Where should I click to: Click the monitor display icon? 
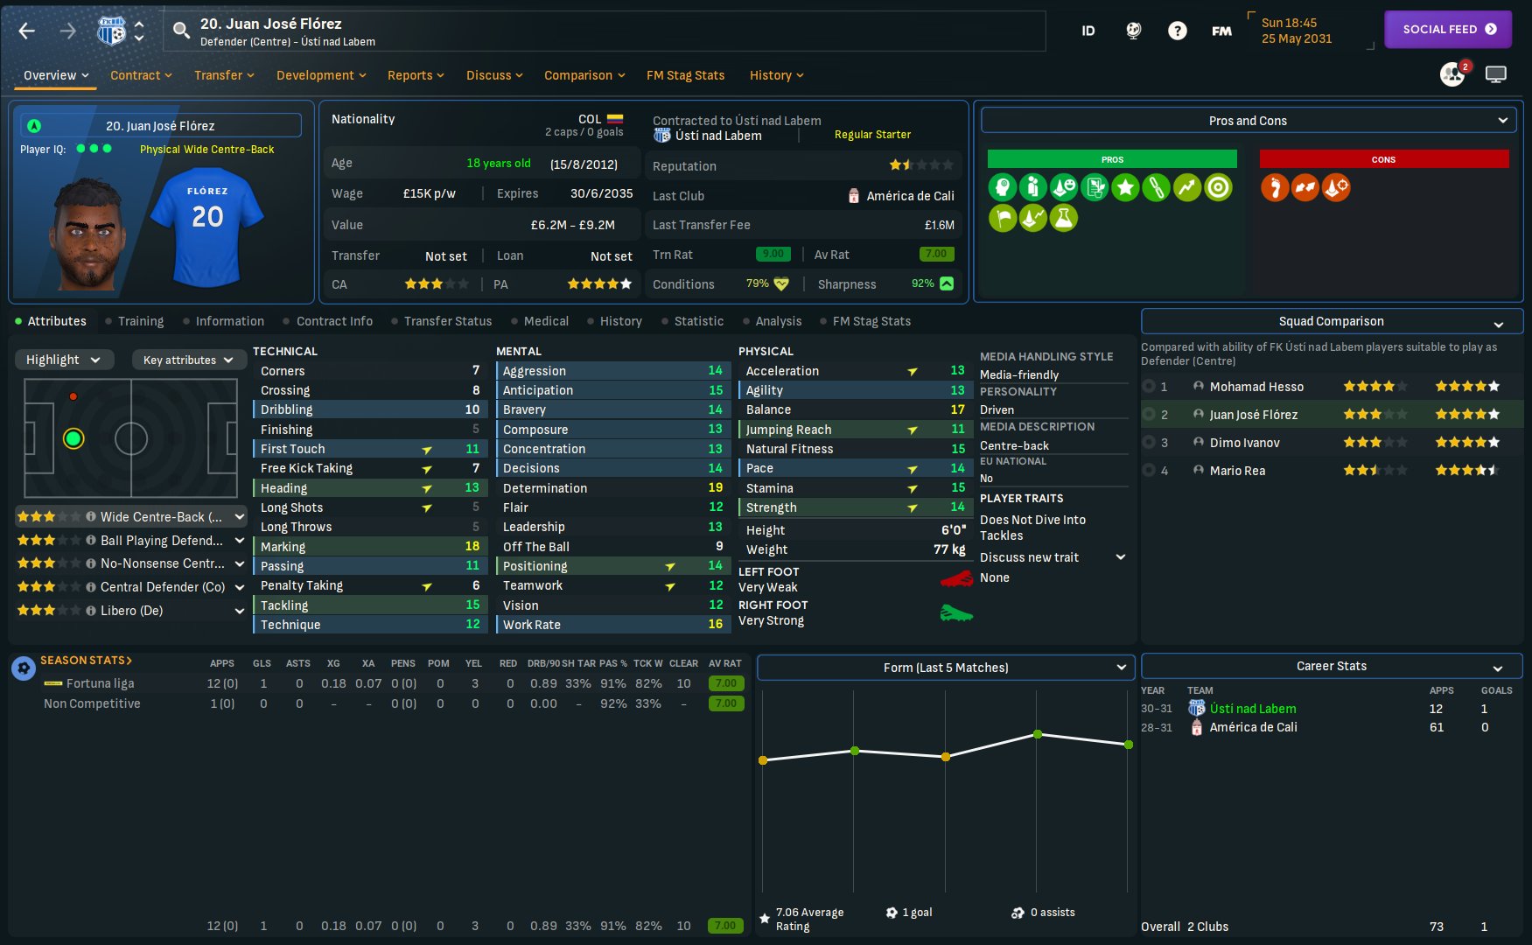(1496, 74)
